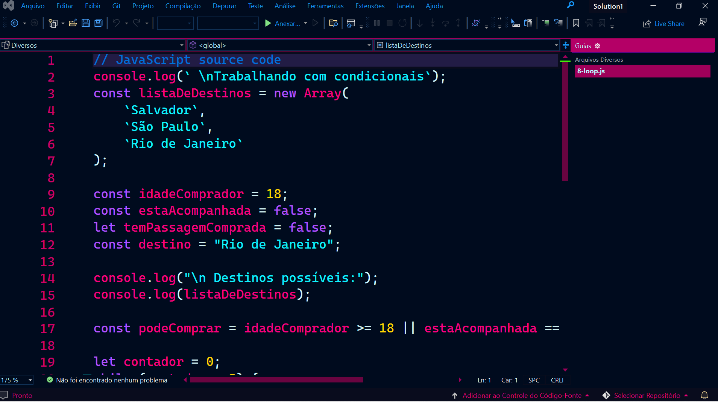Open the solution configurations combo box
This screenshot has height=402, width=718.
175,23
